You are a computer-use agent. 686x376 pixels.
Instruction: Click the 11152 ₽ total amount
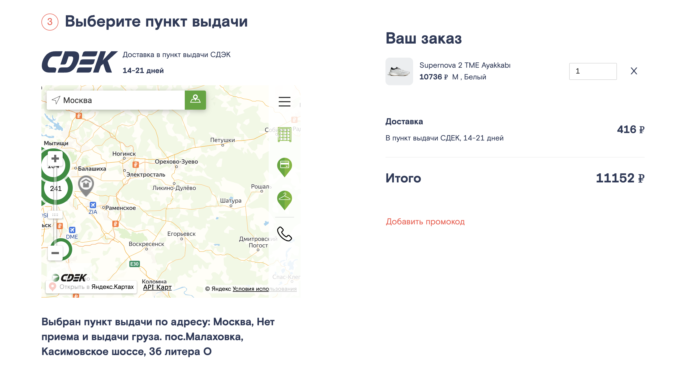620,178
